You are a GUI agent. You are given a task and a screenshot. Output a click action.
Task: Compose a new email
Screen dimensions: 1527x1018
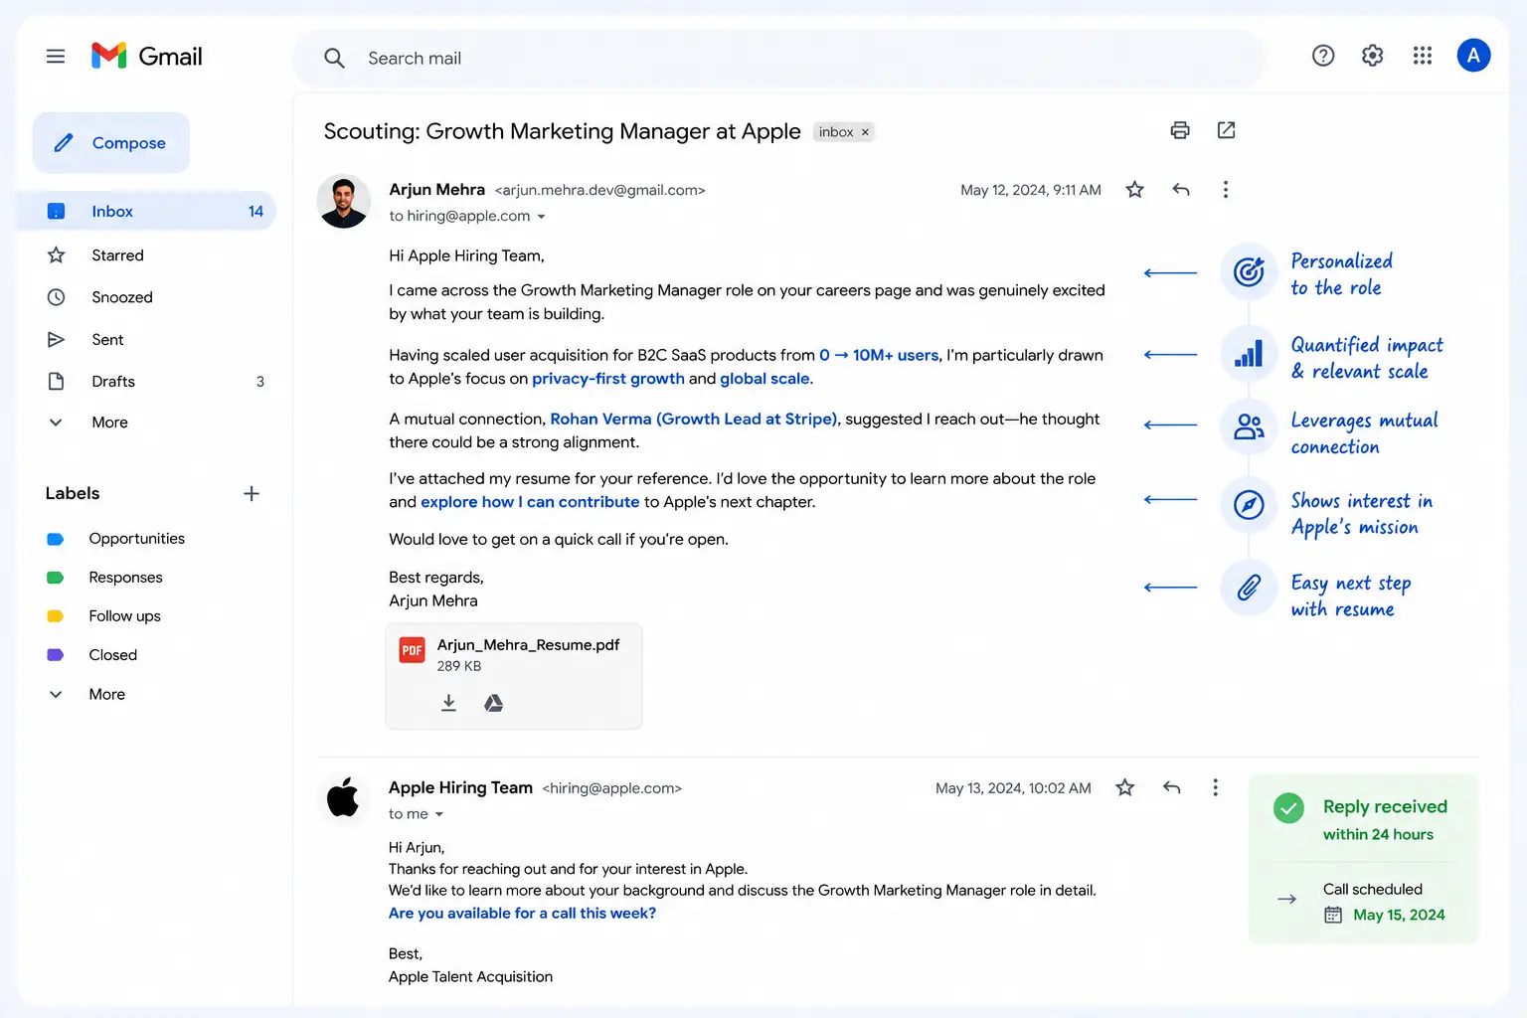click(111, 143)
